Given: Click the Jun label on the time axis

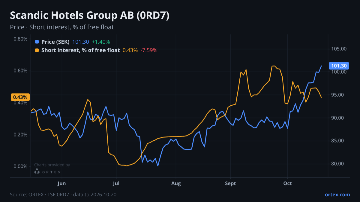Looking at the screenshot, I should [61, 183].
